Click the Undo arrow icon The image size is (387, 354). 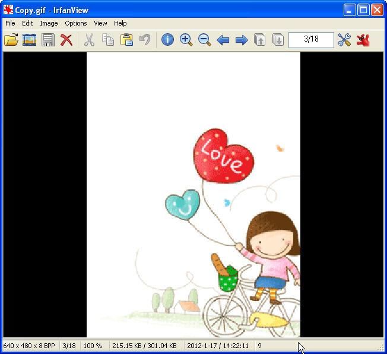click(x=145, y=40)
